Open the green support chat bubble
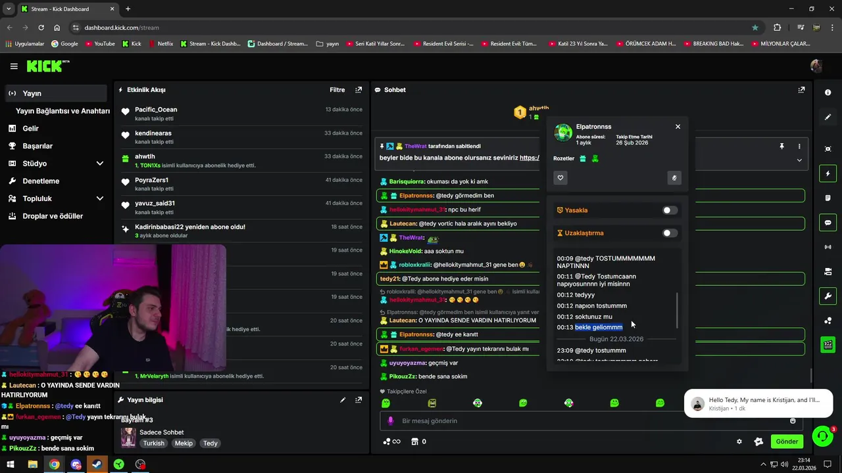 pyautogui.click(x=822, y=436)
